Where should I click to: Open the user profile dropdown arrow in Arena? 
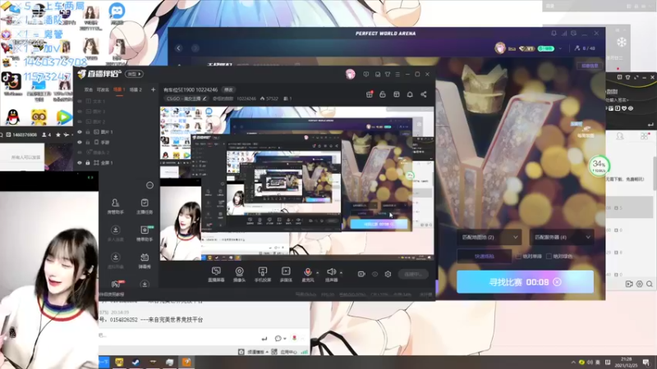[x=560, y=48]
